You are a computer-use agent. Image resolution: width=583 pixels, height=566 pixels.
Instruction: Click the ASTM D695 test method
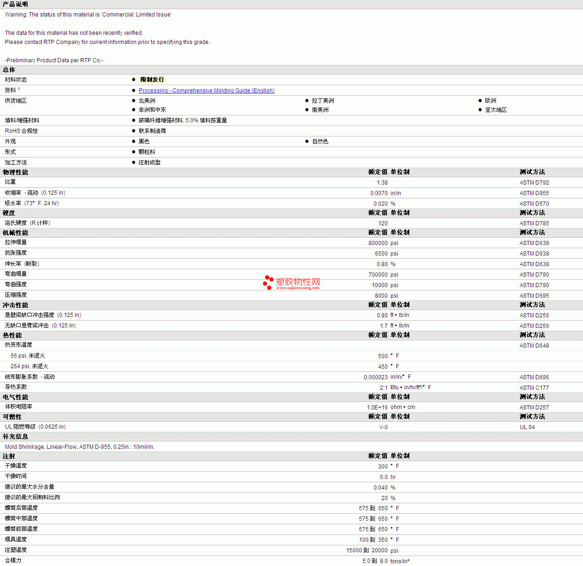click(534, 296)
